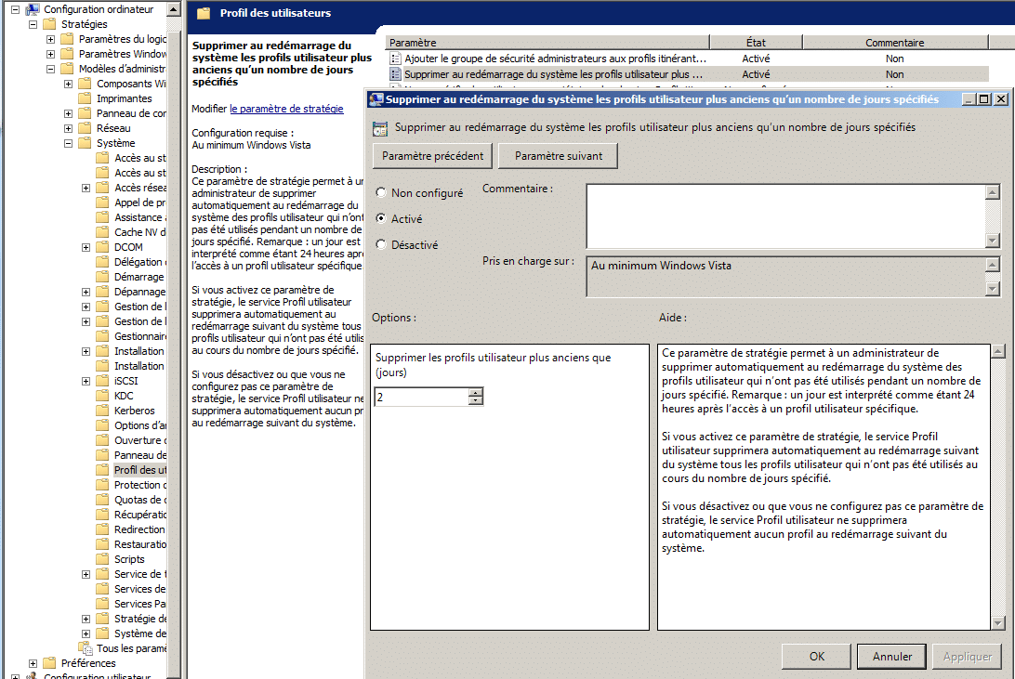1015x679 pixels.
Task: Click the Appliquer button
Action: click(x=967, y=657)
